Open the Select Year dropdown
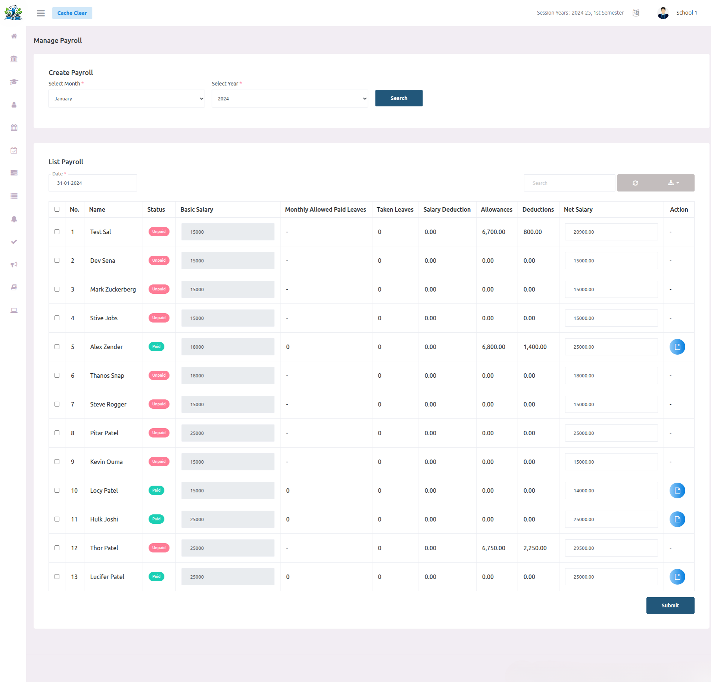This screenshot has height=682, width=711. (x=290, y=99)
